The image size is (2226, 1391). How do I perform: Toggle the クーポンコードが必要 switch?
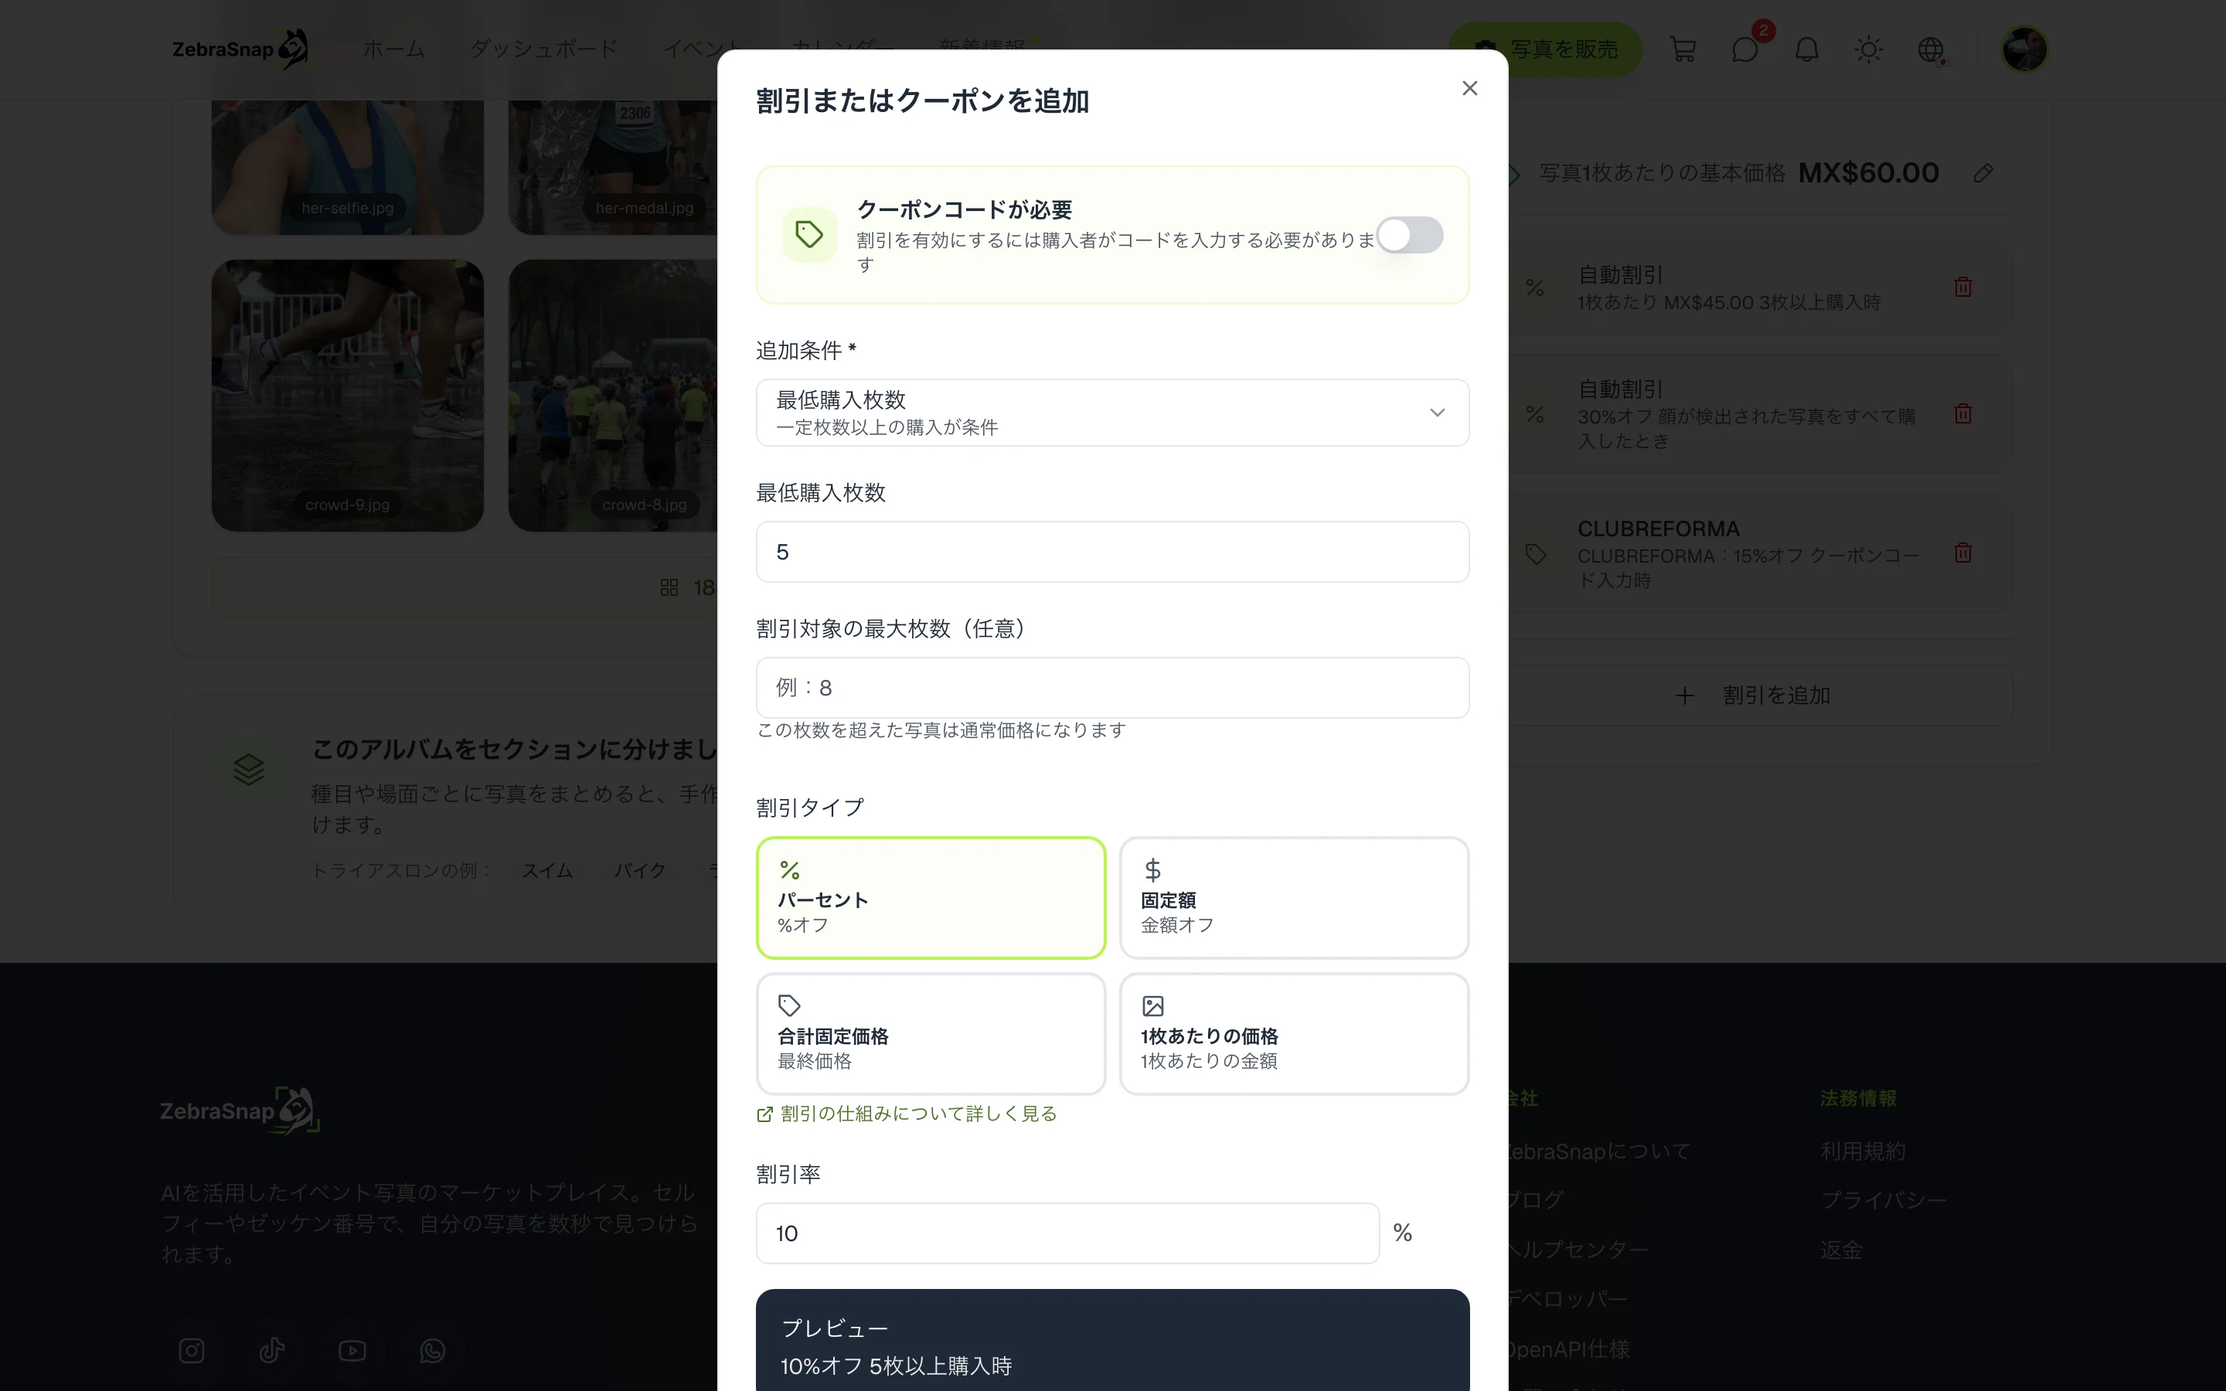pos(1409,235)
